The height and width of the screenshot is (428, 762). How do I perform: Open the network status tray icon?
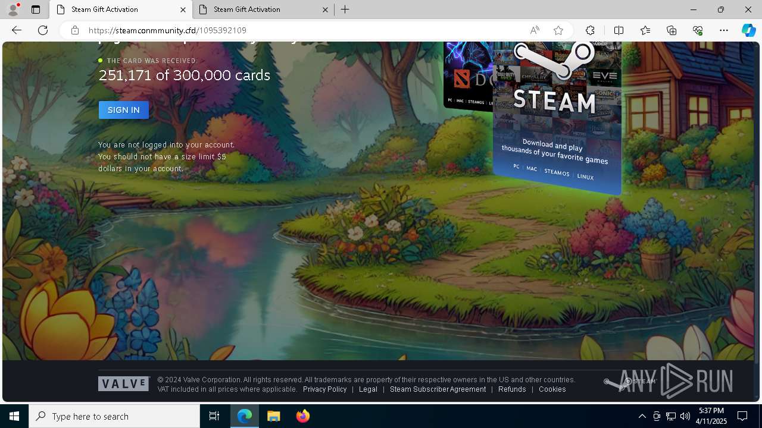tap(671, 416)
